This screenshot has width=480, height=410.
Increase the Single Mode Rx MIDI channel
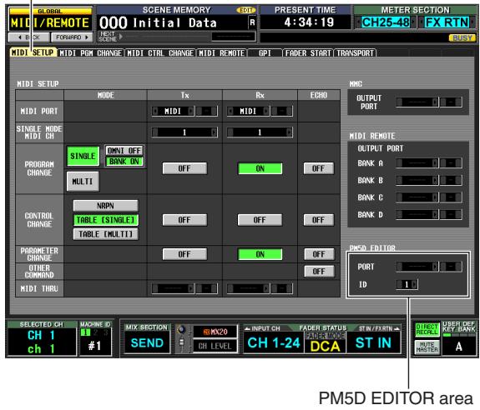point(289,132)
